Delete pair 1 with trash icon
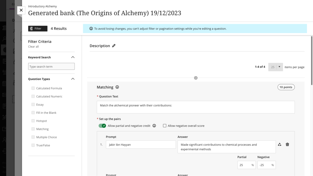 (287, 145)
